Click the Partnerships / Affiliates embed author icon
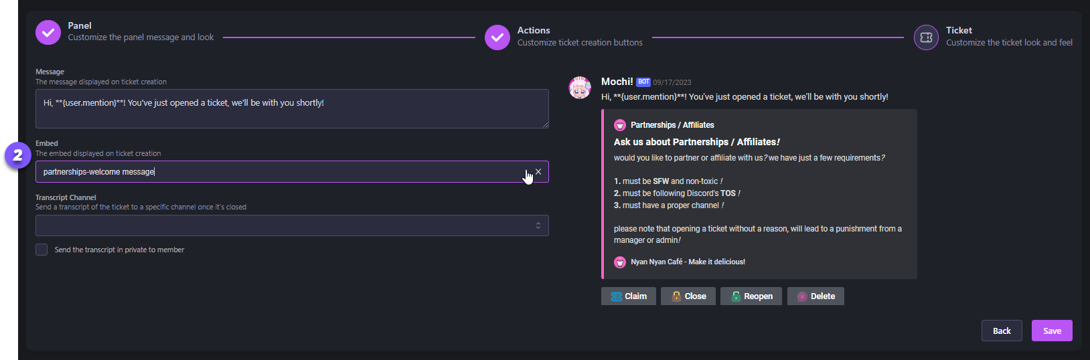The image size is (1090, 360). (x=620, y=125)
